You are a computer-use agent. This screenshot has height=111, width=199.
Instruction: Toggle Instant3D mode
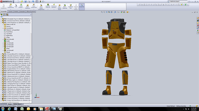(x=82, y=7)
